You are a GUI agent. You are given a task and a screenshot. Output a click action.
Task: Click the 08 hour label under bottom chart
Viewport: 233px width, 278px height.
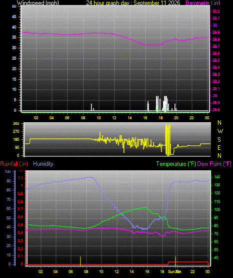point(86,271)
